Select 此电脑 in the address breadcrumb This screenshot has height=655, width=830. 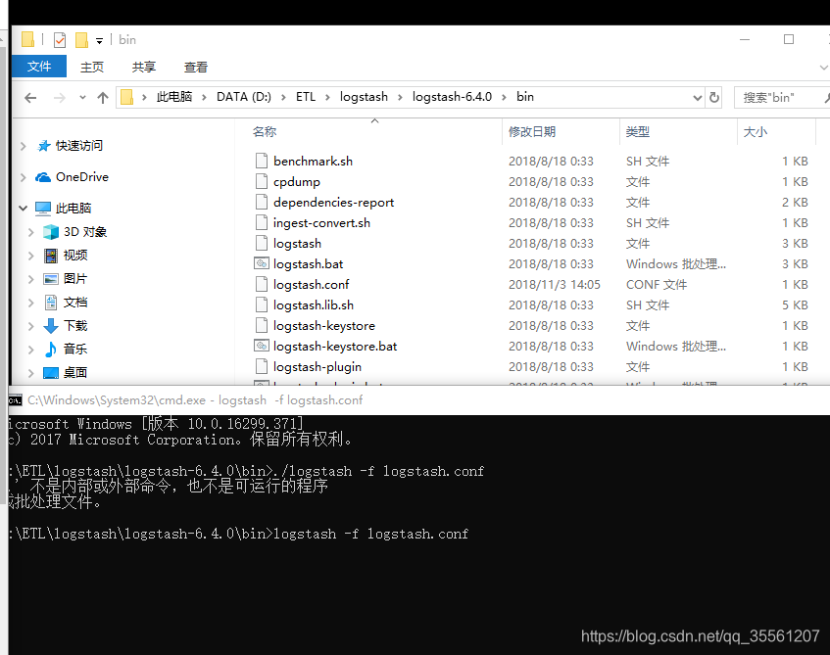174,97
